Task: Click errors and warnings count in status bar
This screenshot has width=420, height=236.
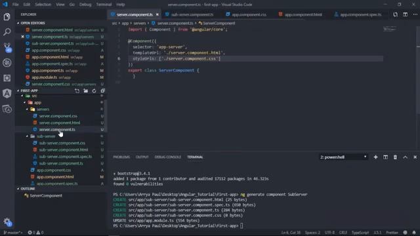Action: click(35, 233)
